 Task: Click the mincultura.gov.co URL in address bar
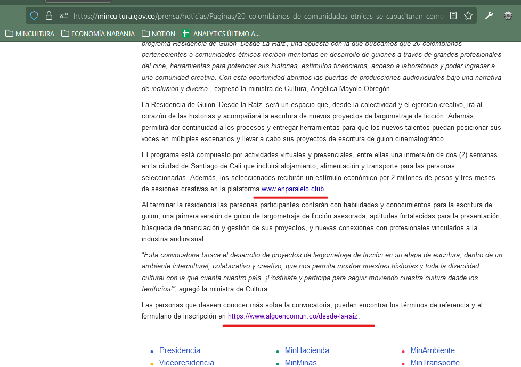tap(258, 16)
